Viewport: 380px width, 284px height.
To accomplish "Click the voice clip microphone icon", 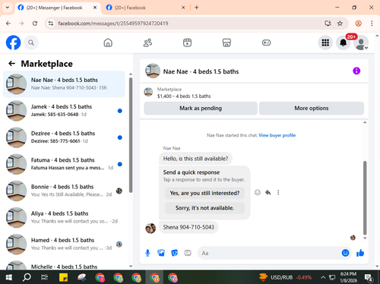I will [147, 253].
